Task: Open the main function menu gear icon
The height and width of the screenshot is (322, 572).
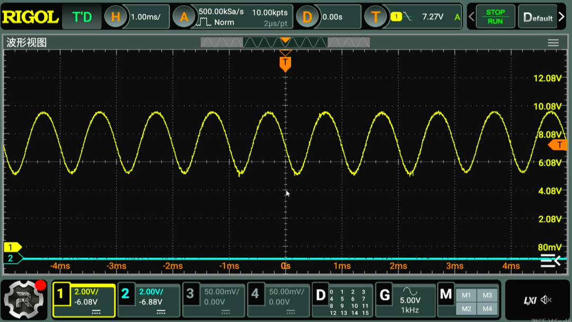Action: (x=24, y=300)
